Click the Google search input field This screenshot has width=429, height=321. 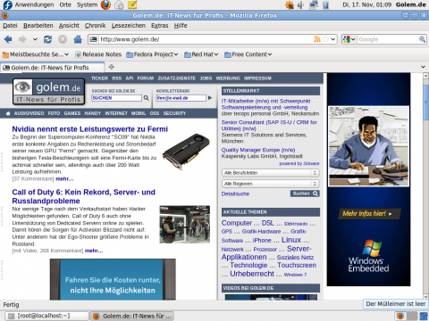pos(387,39)
